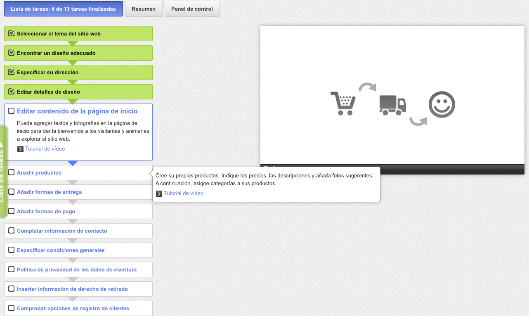This screenshot has width=529, height=316.
Task: Expand the Especificar condiciones generales task
Action: (x=61, y=250)
